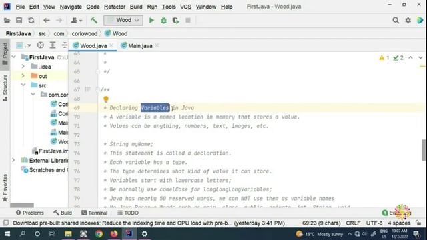
Task: Expand the .idea folder
Action: [x=23, y=67]
